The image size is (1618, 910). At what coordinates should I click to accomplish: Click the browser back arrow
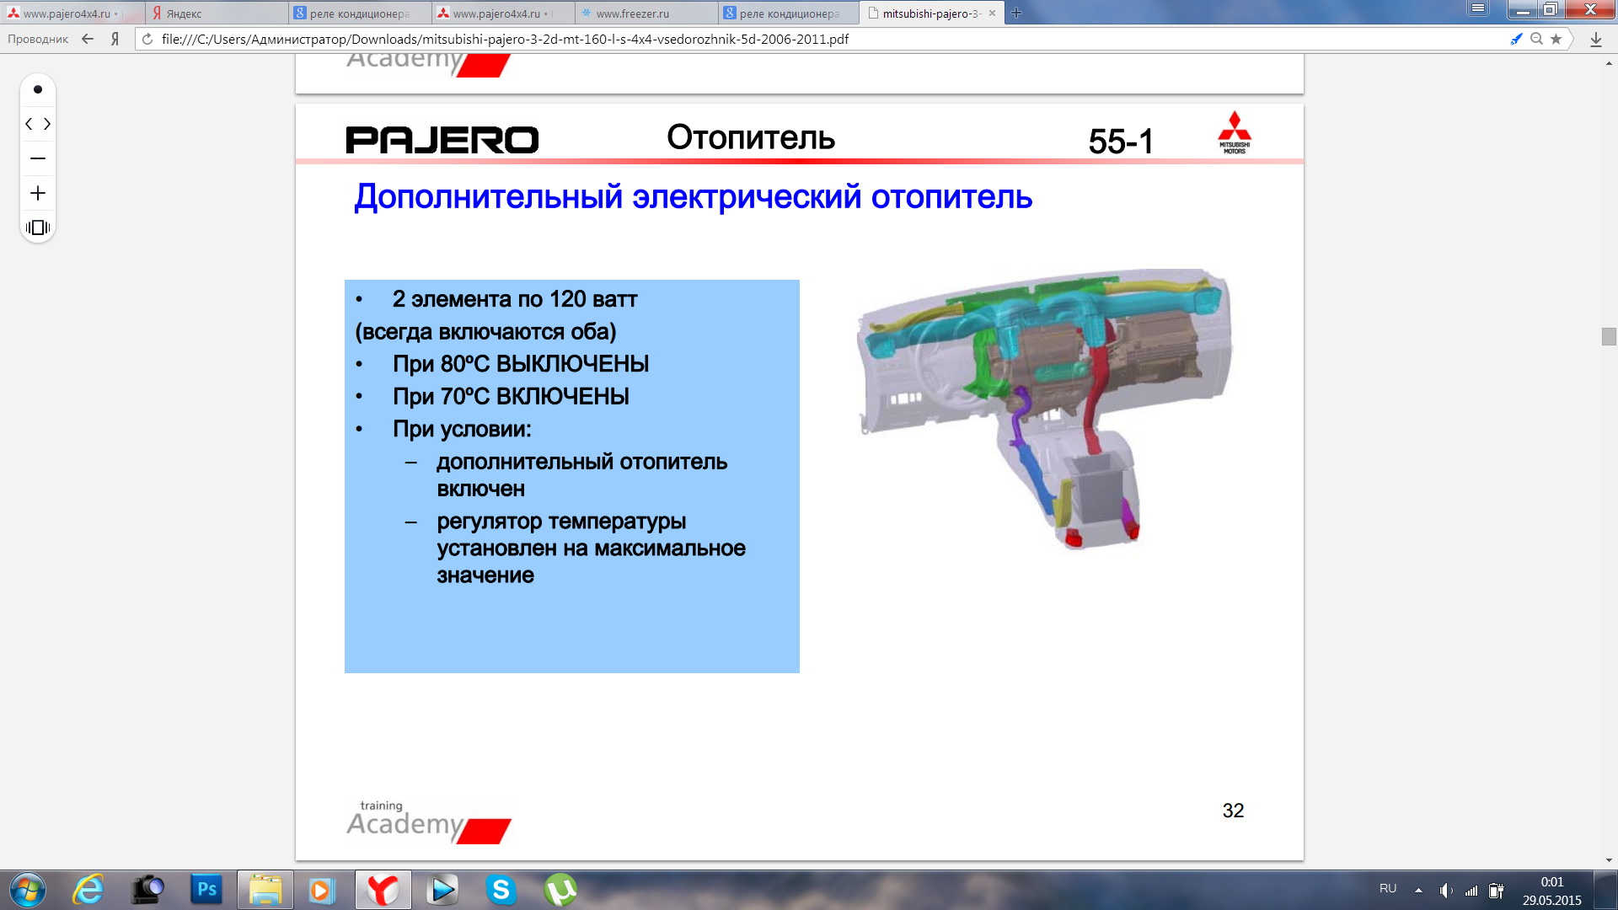pos(88,39)
